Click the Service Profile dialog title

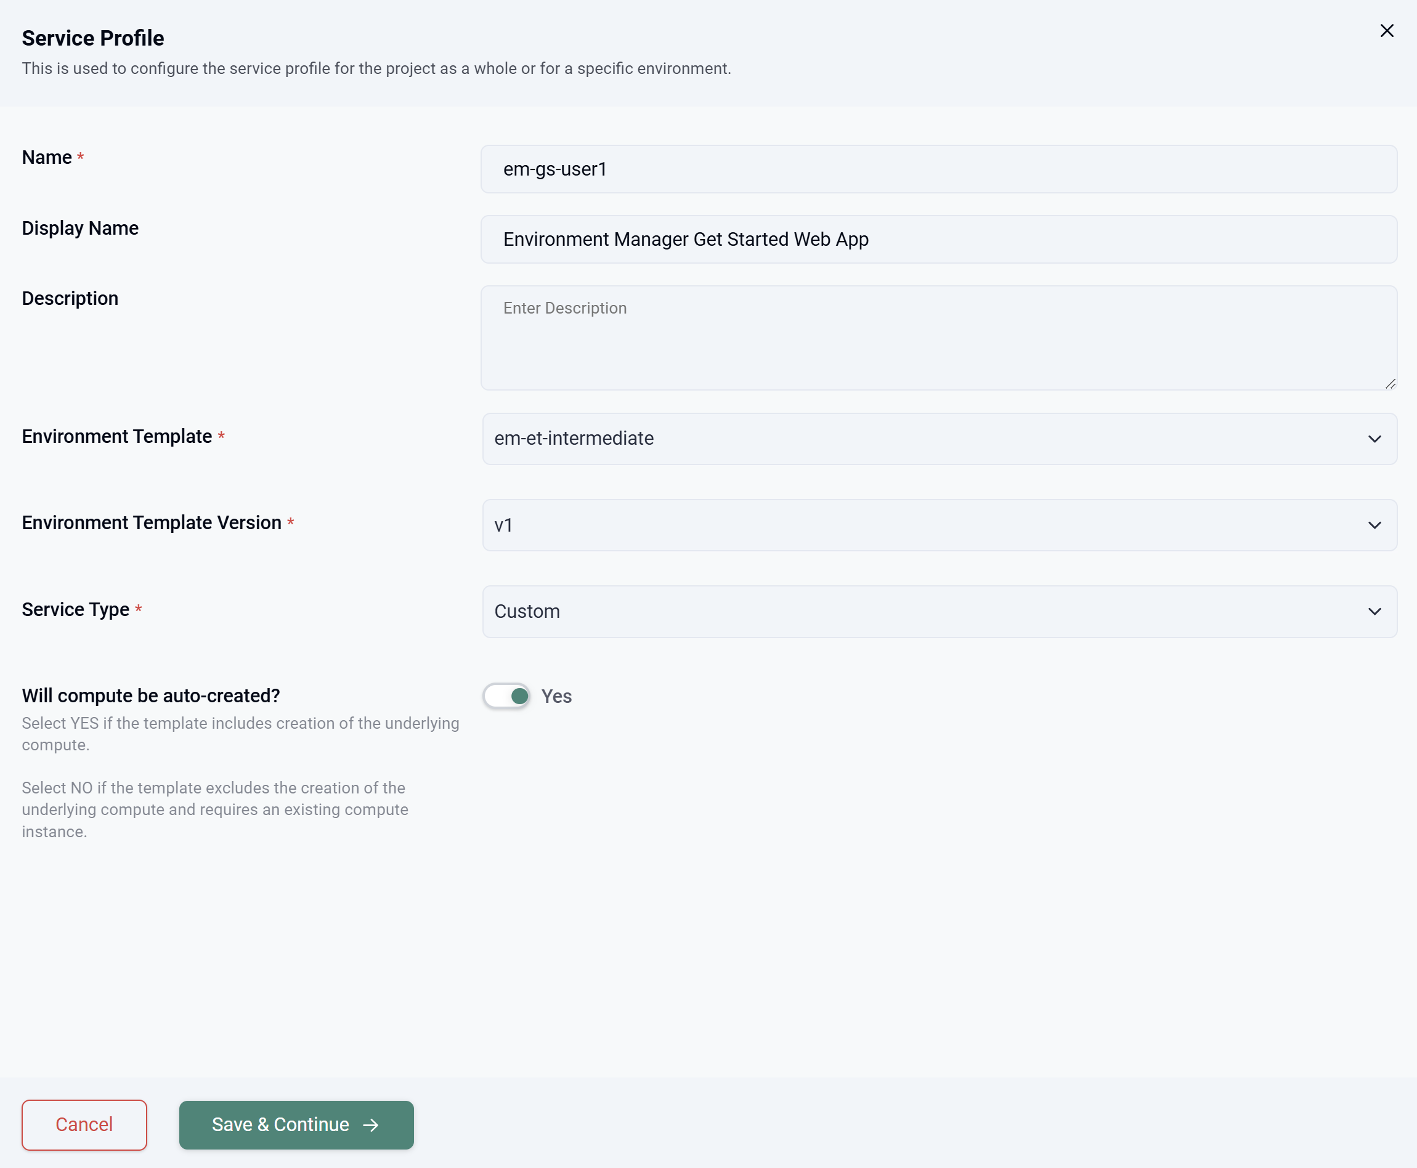tap(92, 38)
